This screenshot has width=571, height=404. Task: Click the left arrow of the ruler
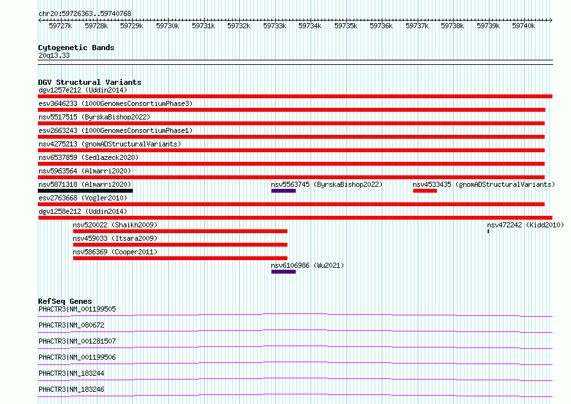coord(40,20)
